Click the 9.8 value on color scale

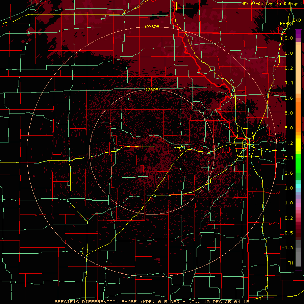289,38
